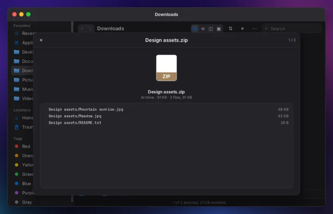Close the Design assets.zip preview
The height and width of the screenshot is (214, 333).
(x=41, y=40)
